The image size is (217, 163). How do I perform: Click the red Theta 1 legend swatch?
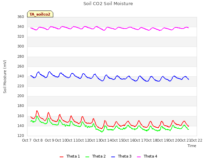point(61,157)
